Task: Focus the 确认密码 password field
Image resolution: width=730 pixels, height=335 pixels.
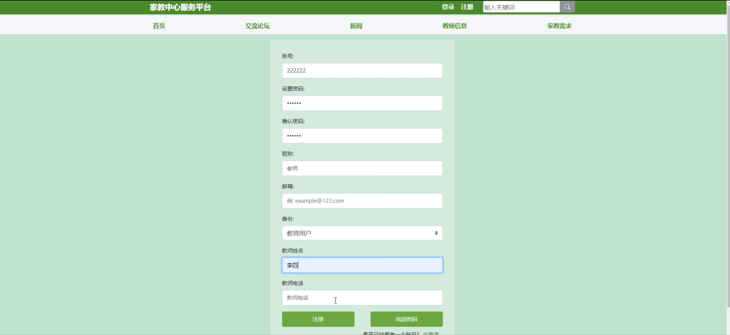Action: [x=362, y=136]
